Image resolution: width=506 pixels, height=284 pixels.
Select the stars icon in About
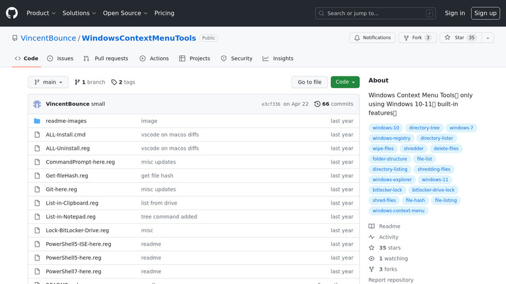click(372, 247)
